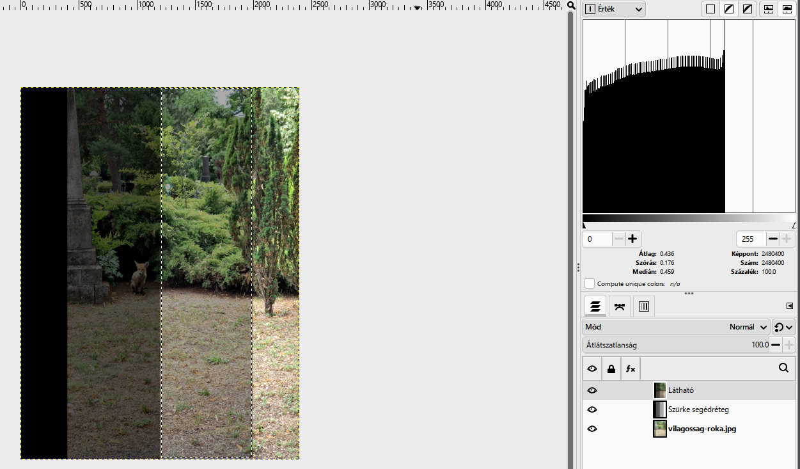Viewport: 800px width, 469px height.
Task: Hide the vilagossag-roka.jpg layer
Action: [592, 429]
